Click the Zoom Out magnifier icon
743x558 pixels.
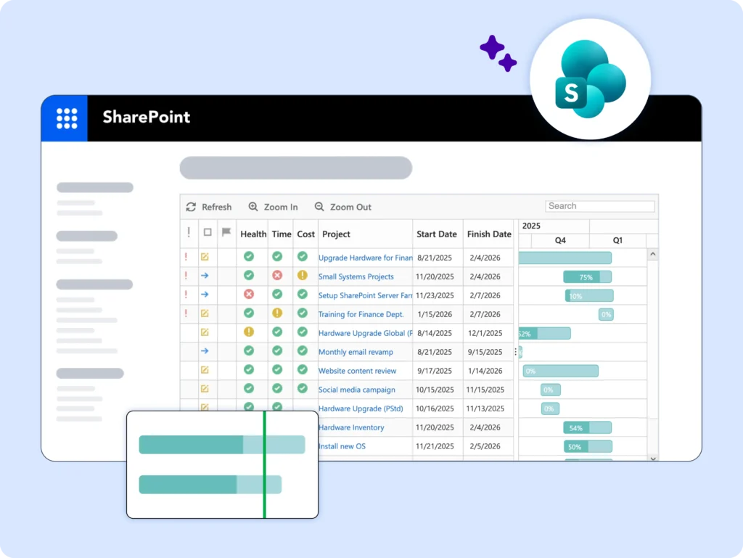pyautogui.click(x=319, y=207)
